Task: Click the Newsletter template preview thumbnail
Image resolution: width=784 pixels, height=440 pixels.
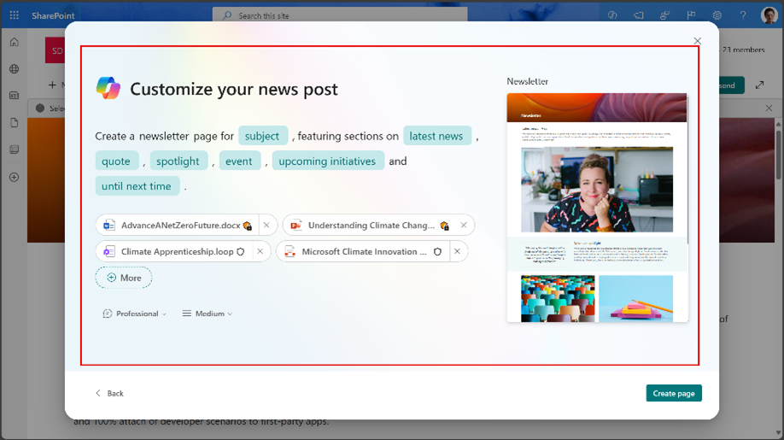Action: tap(597, 208)
